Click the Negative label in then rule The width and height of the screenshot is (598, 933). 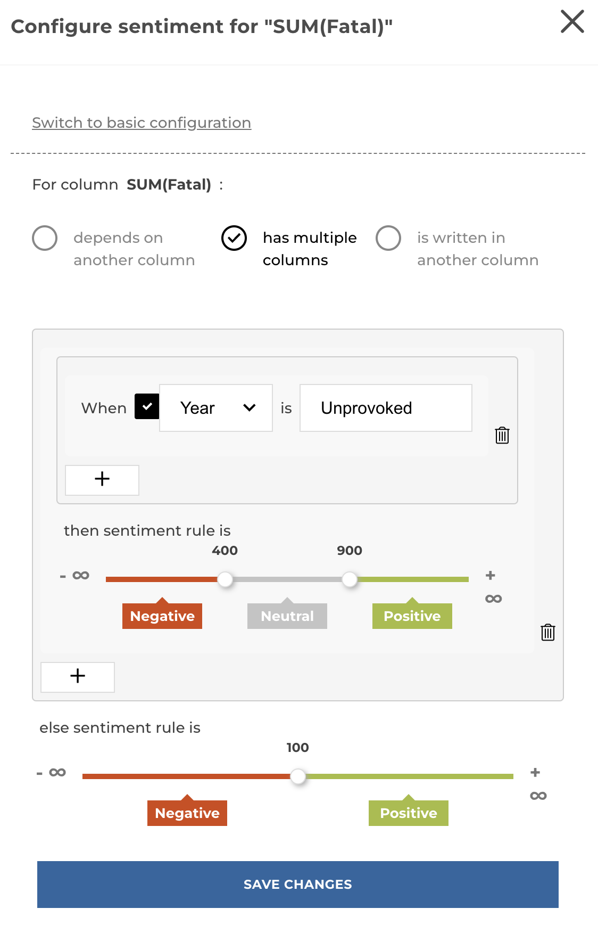pyautogui.click(x=162, y=616)
